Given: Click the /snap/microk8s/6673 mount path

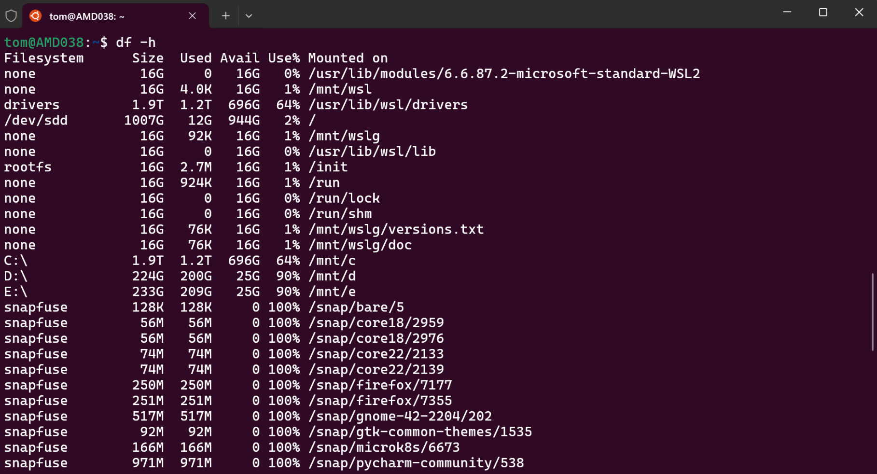Looking at the screenshot, I should (384, 447).
